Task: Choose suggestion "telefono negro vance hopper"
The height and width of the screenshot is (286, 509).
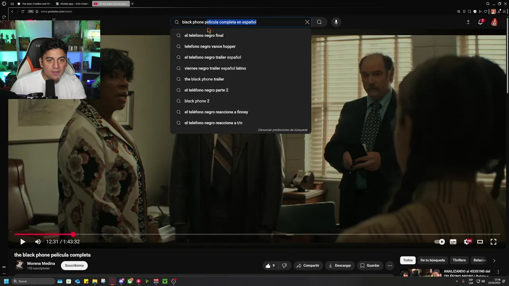Action: click(x=241, y=46)
